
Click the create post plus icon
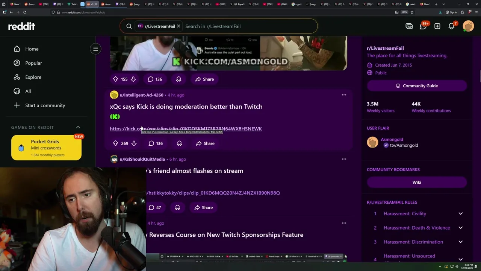tap(437, 26)
